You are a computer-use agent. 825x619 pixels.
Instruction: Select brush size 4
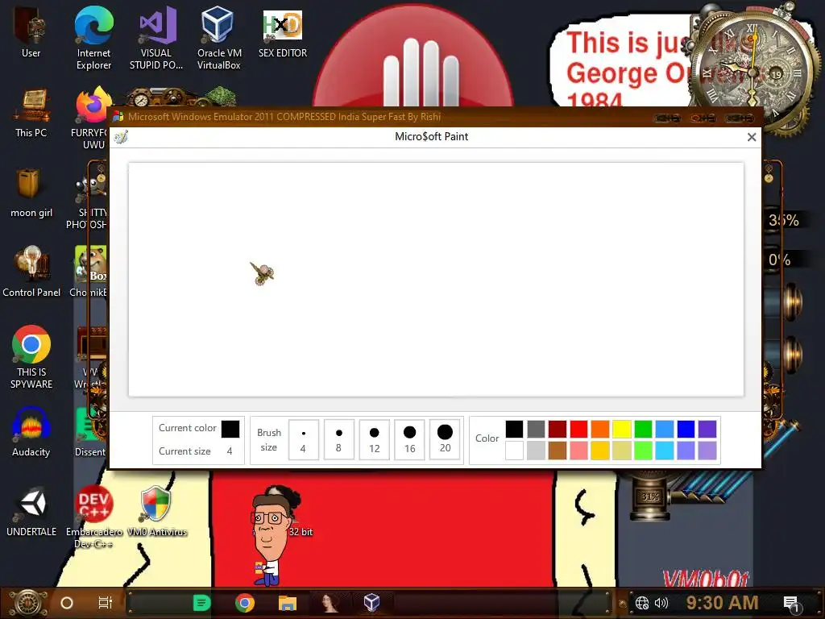click(x=304, y=439)
